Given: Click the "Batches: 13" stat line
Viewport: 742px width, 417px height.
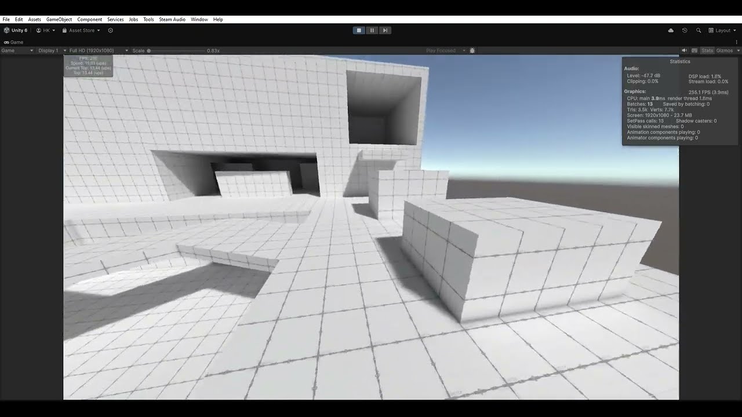Looking at the screenshot, I should click(x=640, y=104).
